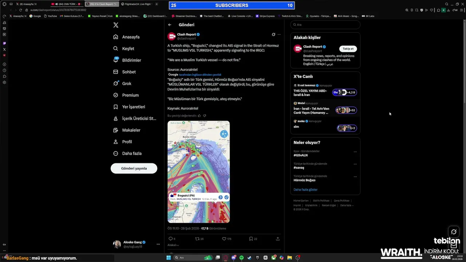Open Steam from the taskbar
Image resolution: width=466 pixels, height=262 pixels.
[x=249, y=258]
